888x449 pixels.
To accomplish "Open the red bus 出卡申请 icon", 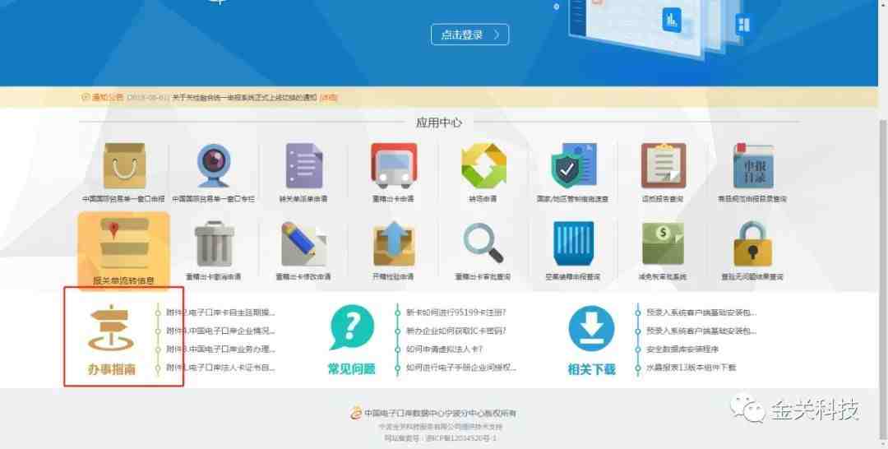I will 393,167.
